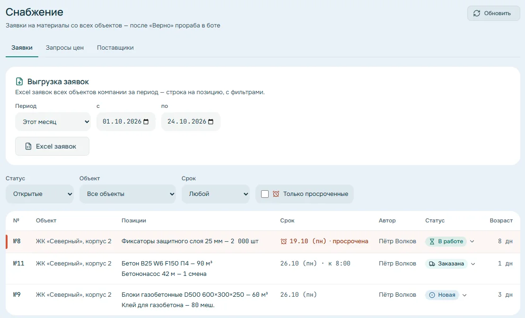Open the Срок filter set to Любой
The height and width of the screenshot is (318, 525).
point(216,194)
